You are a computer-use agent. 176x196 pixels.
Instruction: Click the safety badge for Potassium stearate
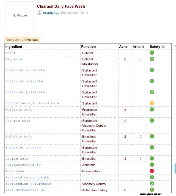pos(152,81)
